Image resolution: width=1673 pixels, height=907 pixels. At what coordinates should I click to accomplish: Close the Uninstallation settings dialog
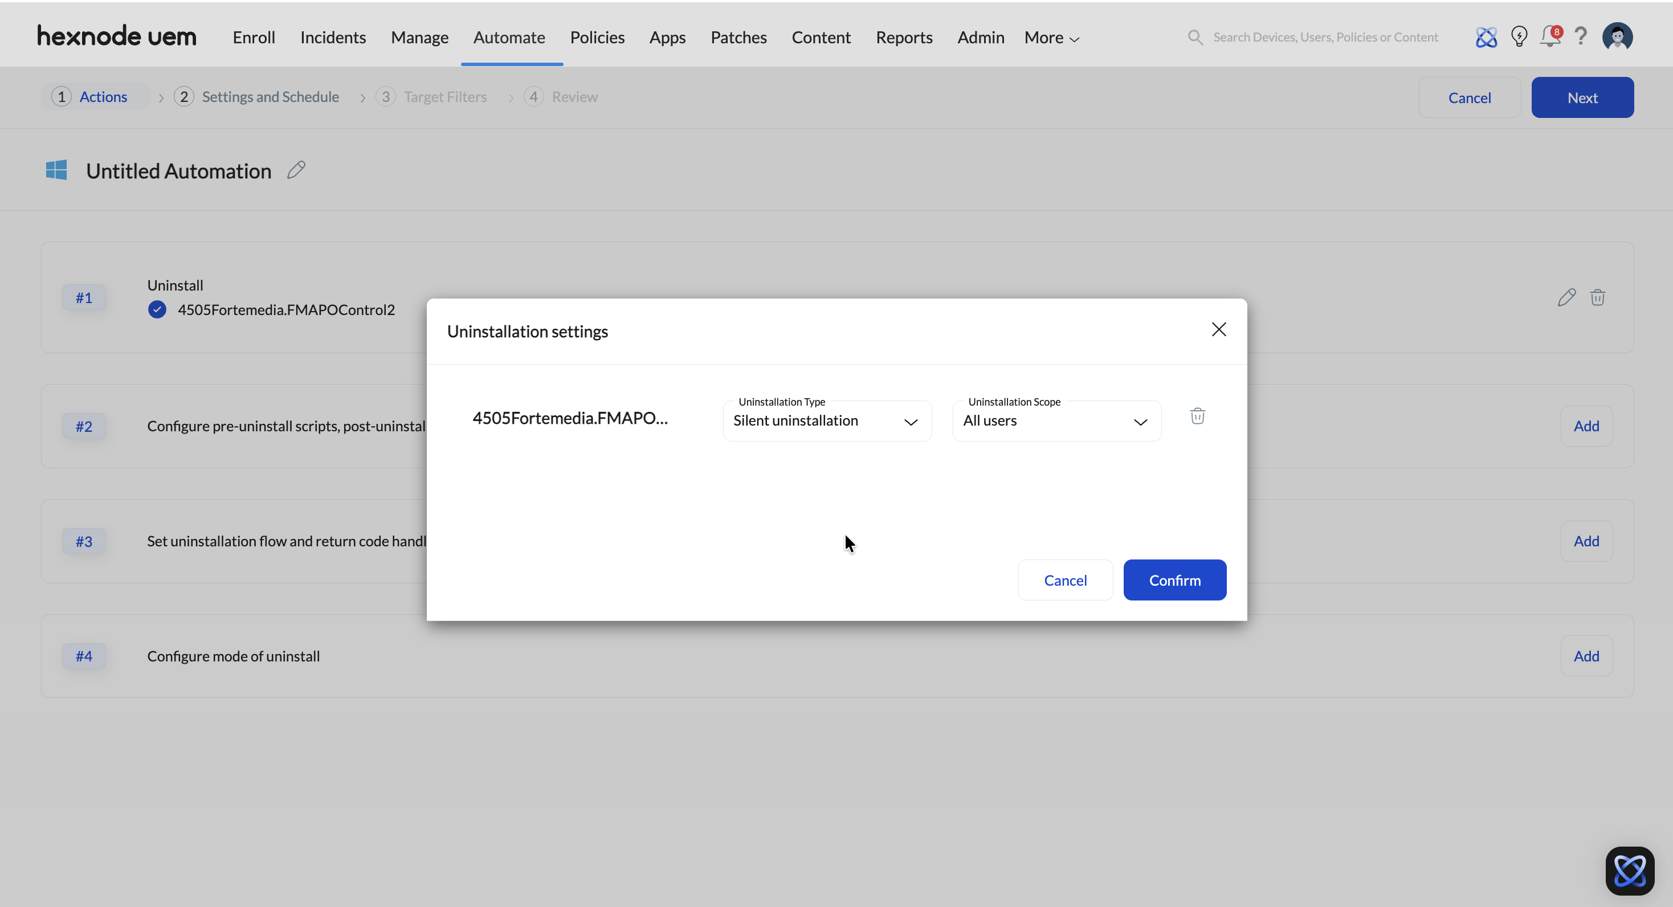coord(1218,330)
